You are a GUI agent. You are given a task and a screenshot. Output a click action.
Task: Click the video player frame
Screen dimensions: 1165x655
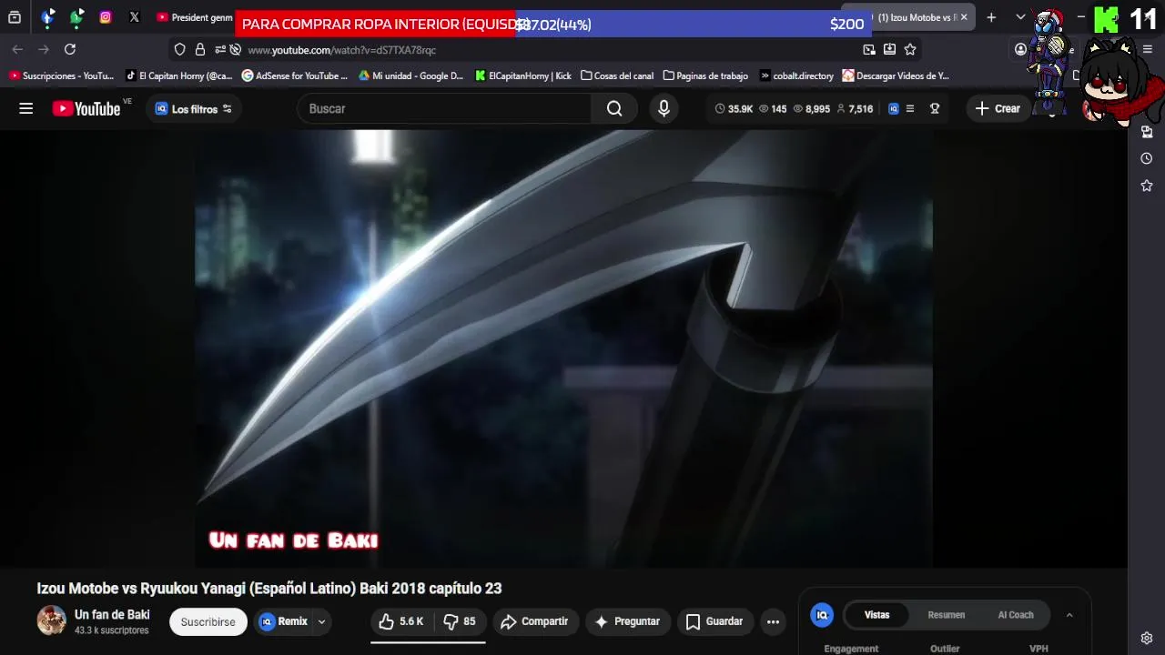point(563,348)
